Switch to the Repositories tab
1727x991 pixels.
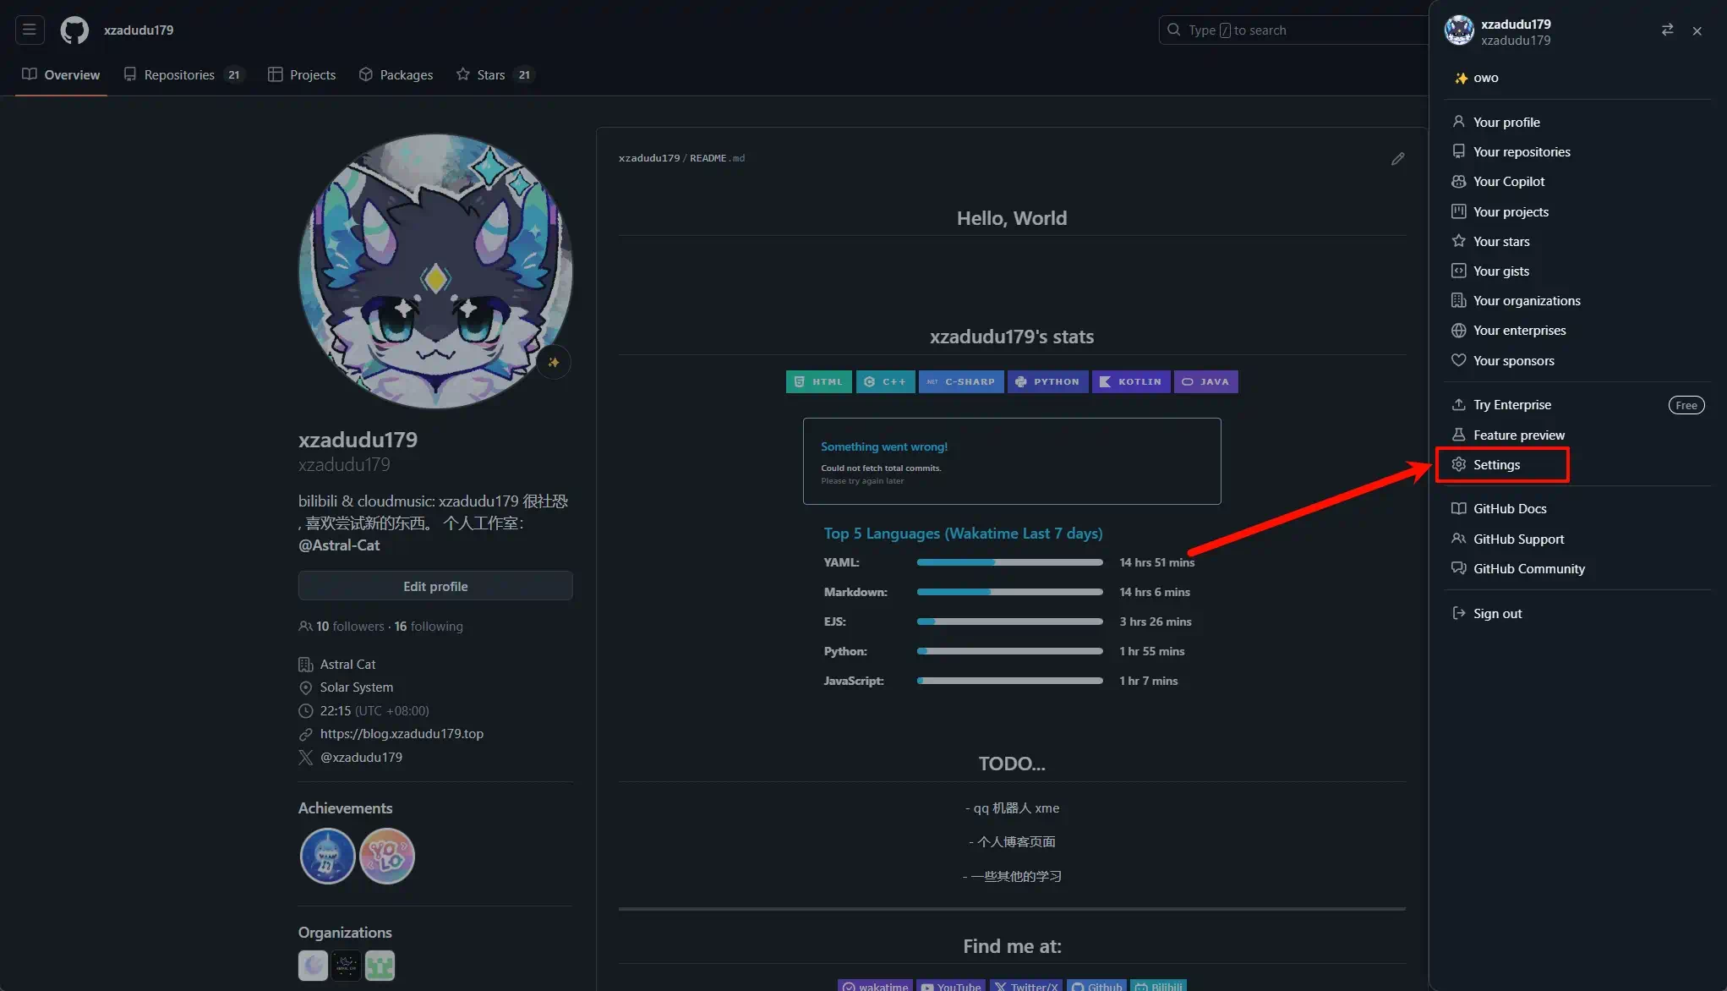point(179,75)
